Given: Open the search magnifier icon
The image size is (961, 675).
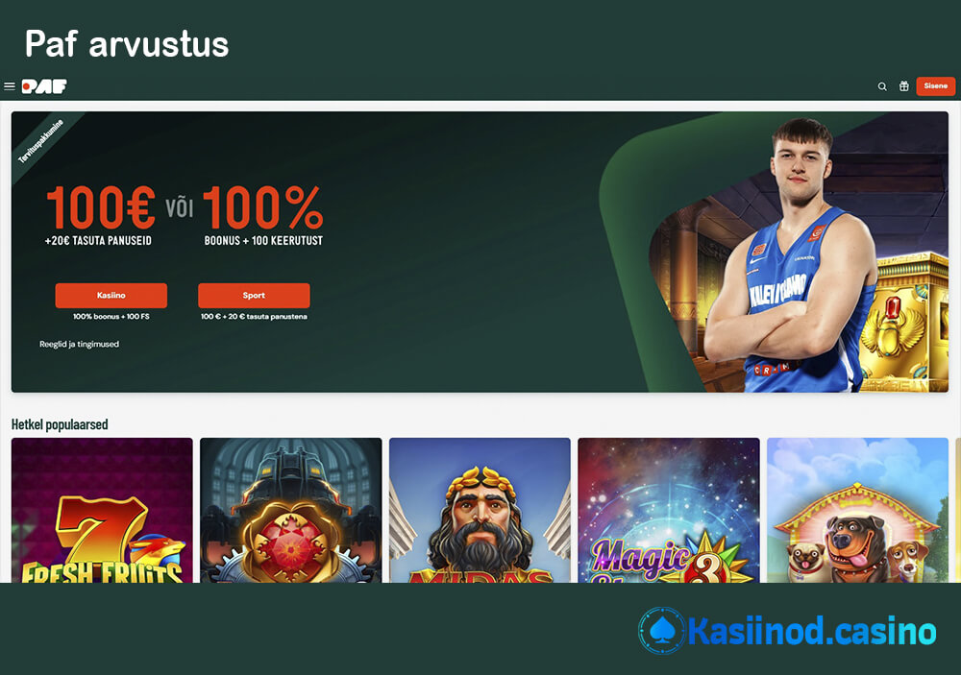Looking at the screenshot, I should [x=882, y=86].
